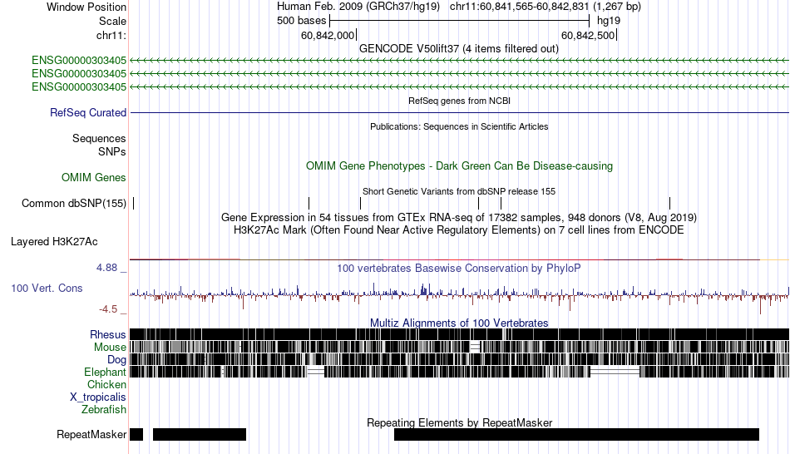Click the SNPs track label

112,151
